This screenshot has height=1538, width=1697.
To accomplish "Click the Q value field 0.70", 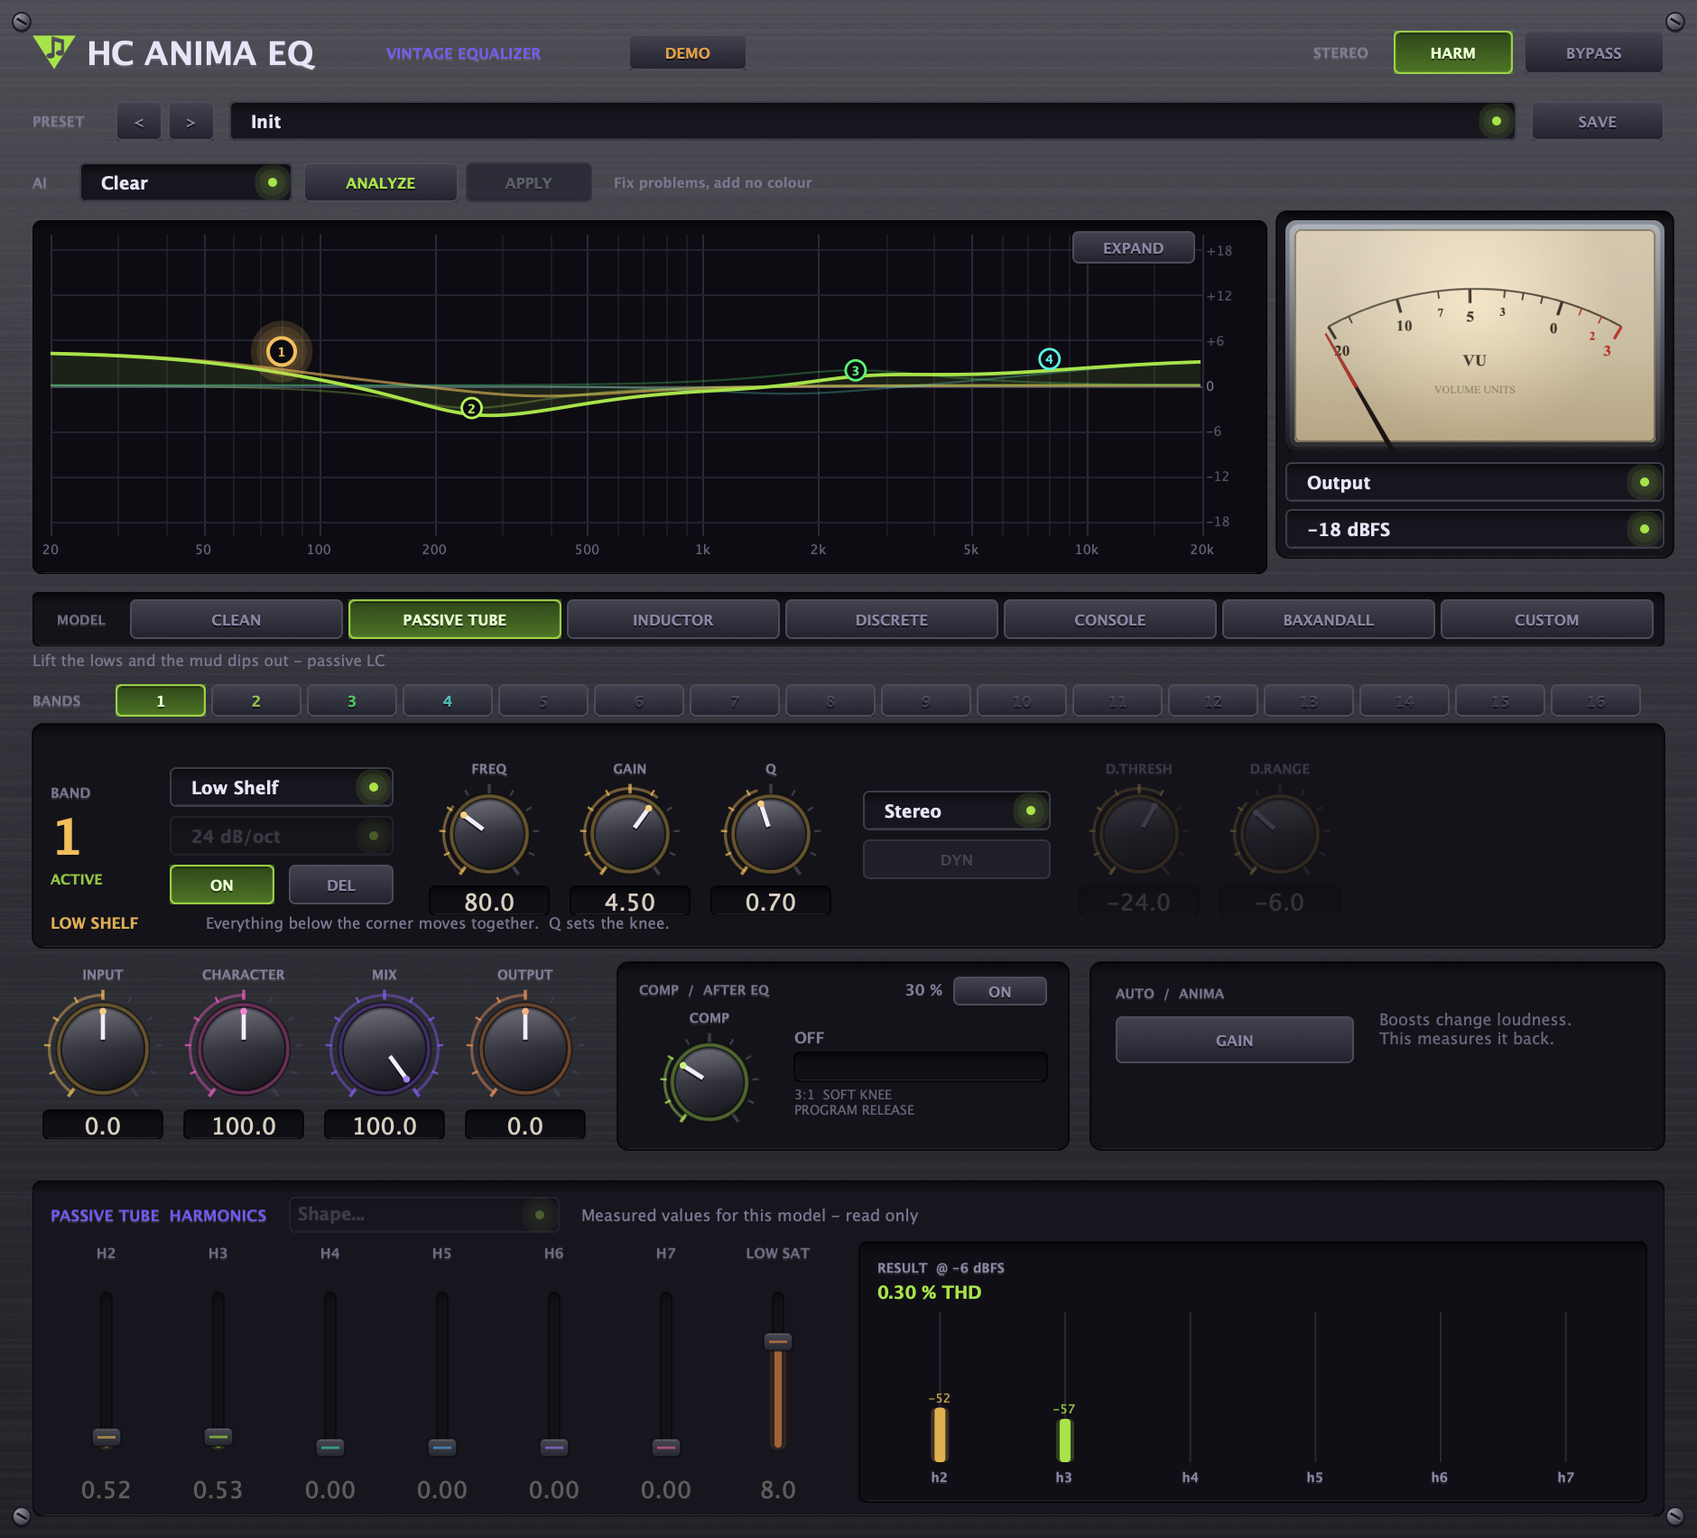I will (770, 901).
